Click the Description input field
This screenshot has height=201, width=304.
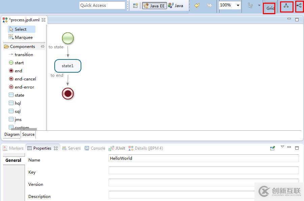203,195
